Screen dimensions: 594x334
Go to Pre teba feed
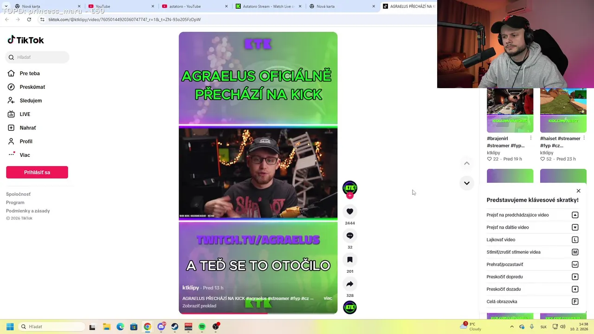tap(29, 73)
